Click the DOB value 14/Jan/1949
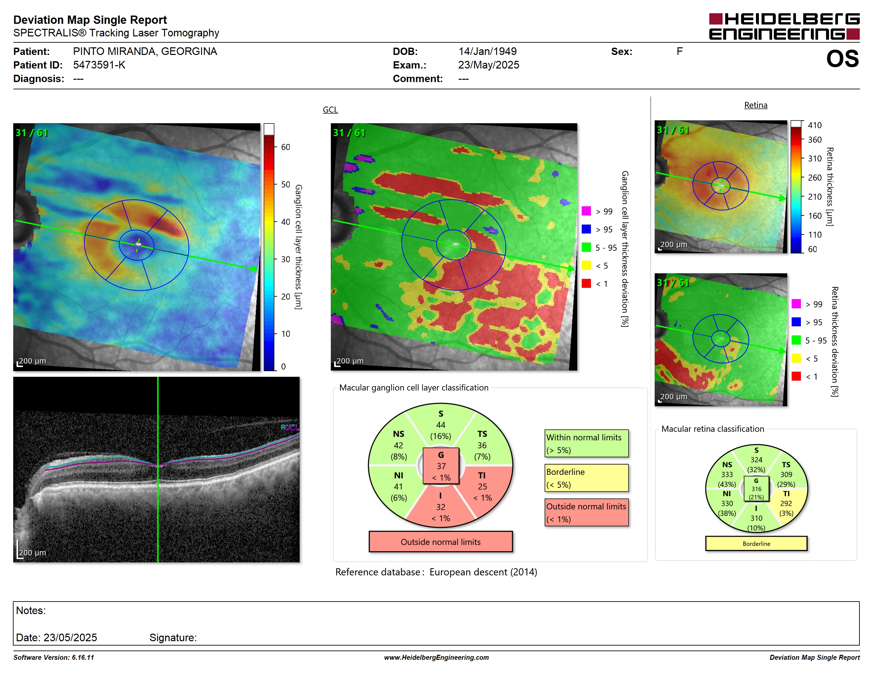 [487, 51]
